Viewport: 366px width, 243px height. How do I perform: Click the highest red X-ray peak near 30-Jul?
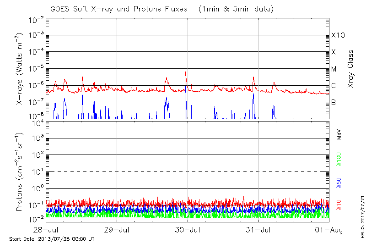pos(186,72)
